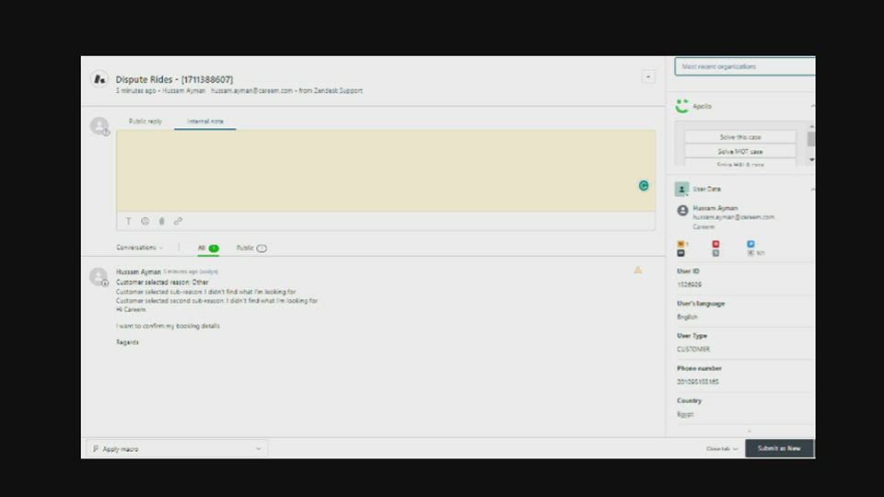The image size is (884, 497).
Task: Click the orange warning triangle on the comment
Action: pyautogui.click(x=637, y=270)
